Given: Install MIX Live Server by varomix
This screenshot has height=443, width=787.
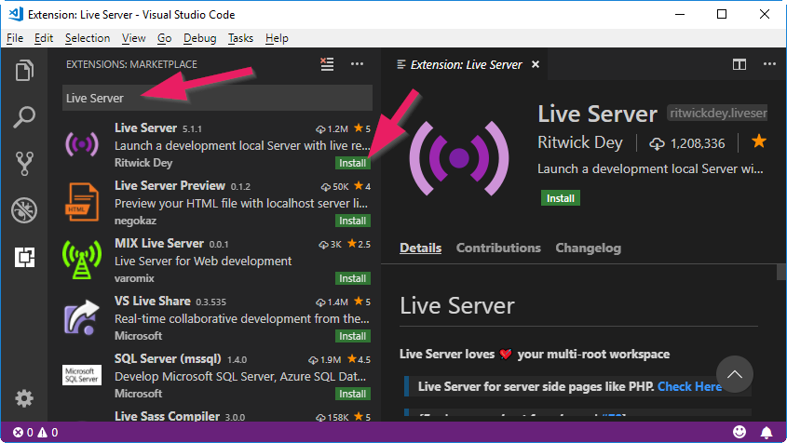Looking at the screenshot, I should (x=352, y=278).
